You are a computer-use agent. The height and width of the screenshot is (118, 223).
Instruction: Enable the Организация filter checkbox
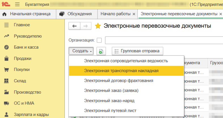[x=99, y=40]
